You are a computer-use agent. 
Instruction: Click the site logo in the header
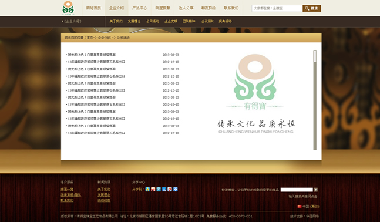point(68,8)
